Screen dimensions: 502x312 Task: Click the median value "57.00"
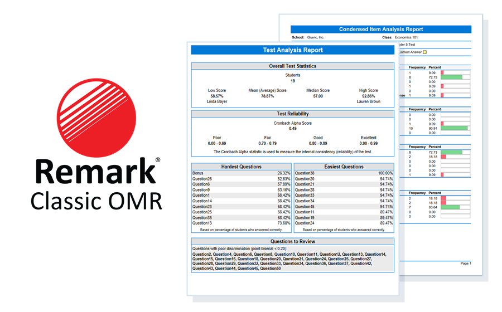(318, 96)
